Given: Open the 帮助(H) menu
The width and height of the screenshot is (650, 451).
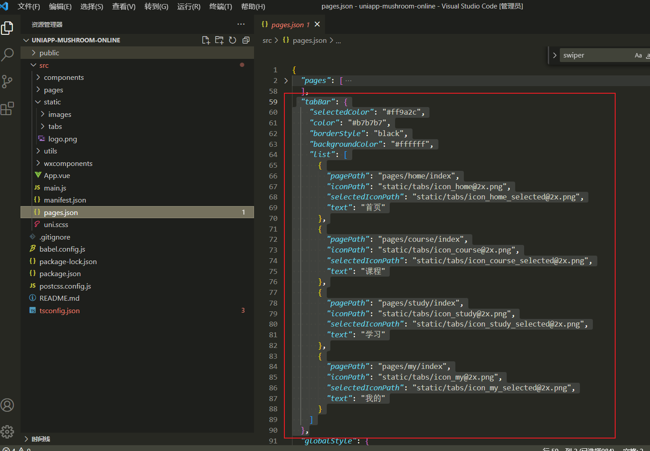Looking at the screenshot, I should click(x=253, y=6).
